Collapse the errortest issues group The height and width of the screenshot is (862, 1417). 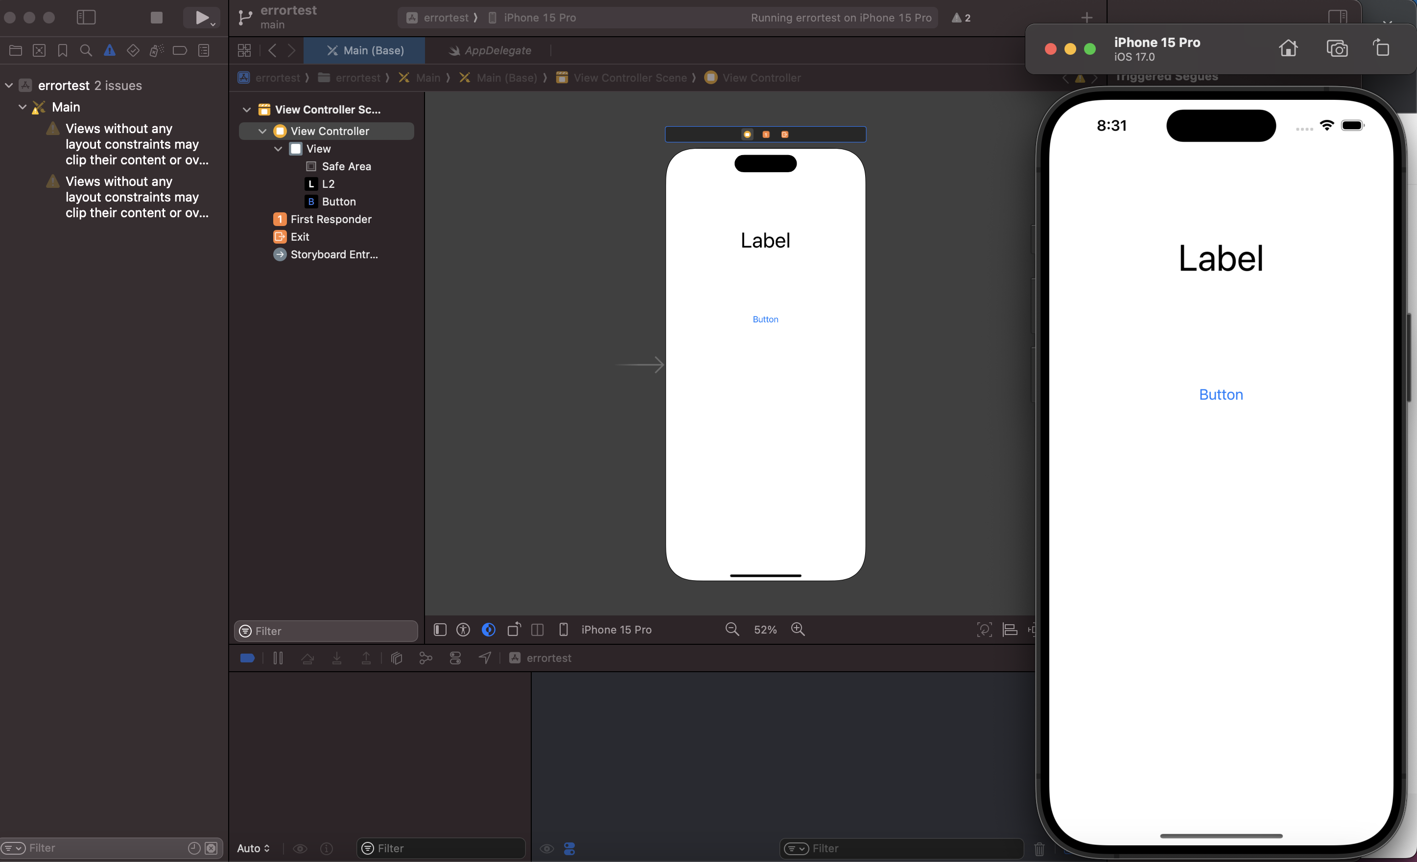[9, 86]
